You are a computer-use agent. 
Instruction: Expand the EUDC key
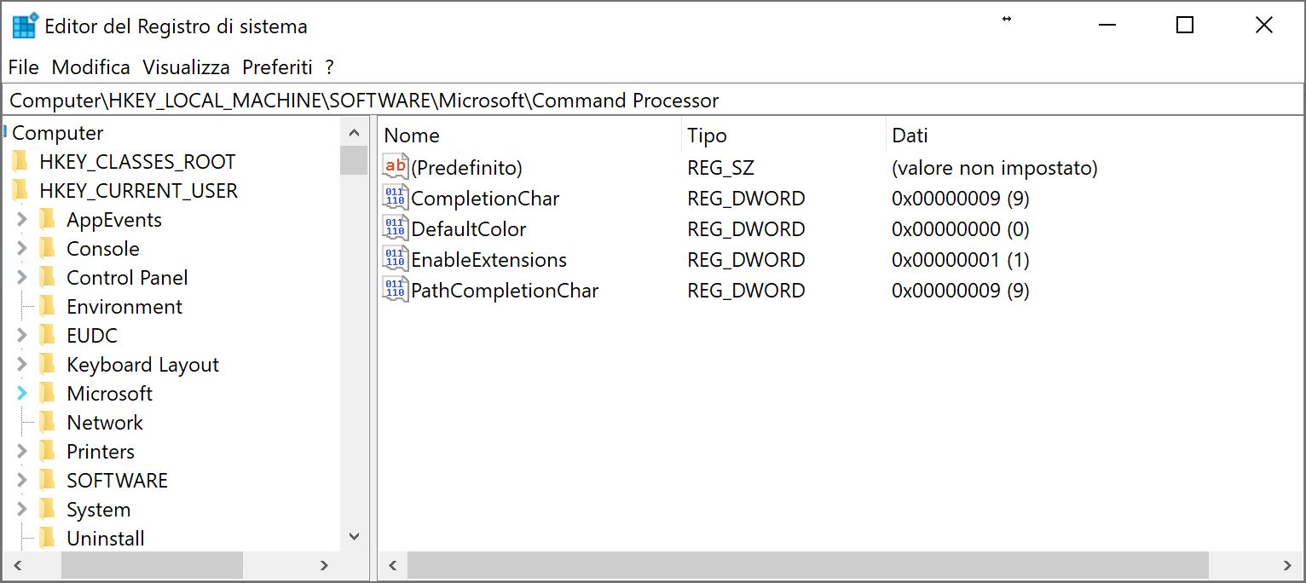(22, 336)
